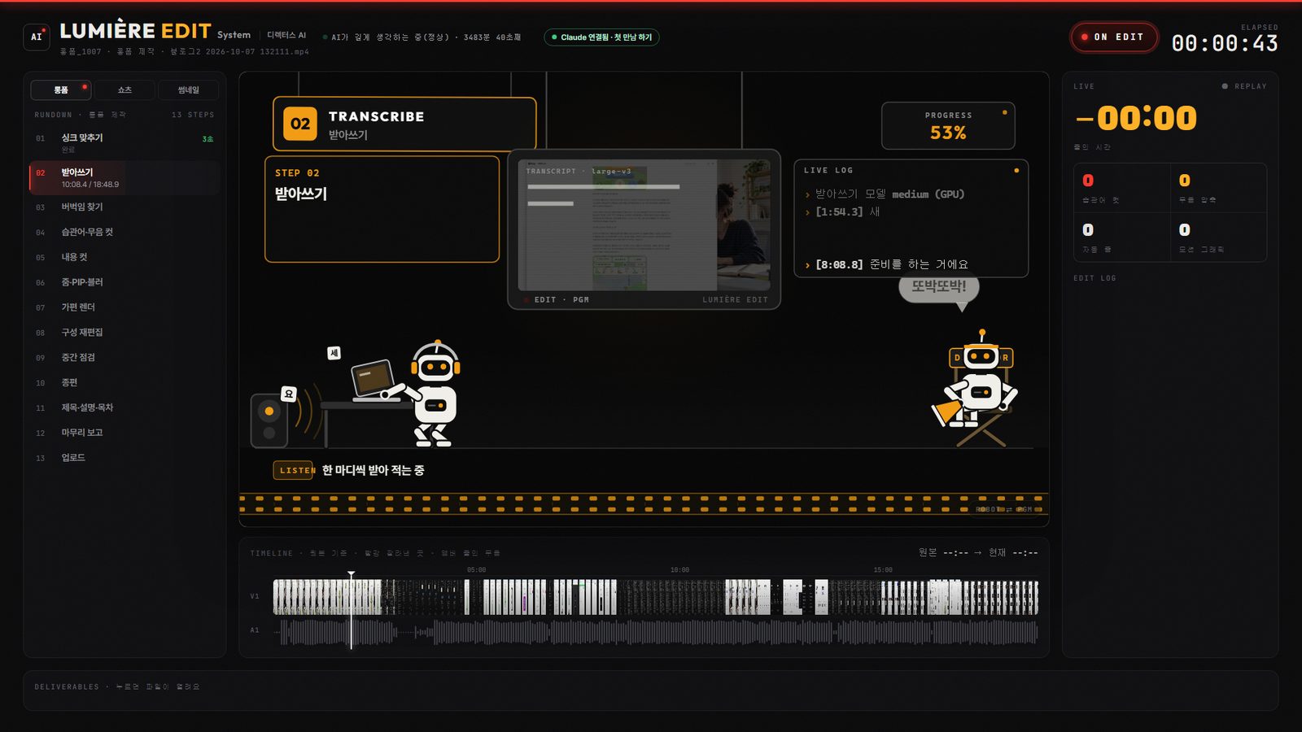This screenshot has height=732, width=1302.
Task: Click the AI logo icon beside Lumière Edit
Action: click(x=37, y=37)
